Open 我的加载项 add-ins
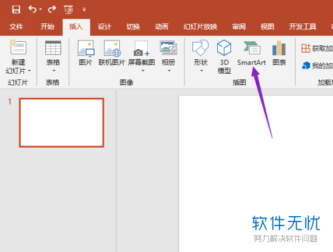This screenshot has height=252, width=333. click(x=318, y=66)
